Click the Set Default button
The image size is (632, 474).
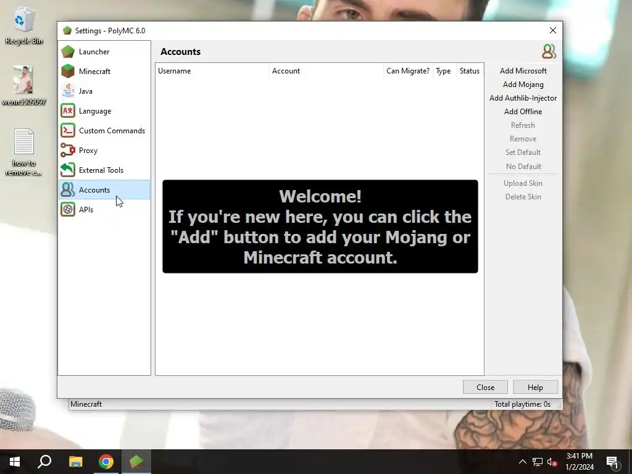[523, 152]
